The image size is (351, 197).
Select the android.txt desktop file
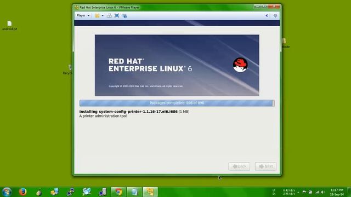(x=9, y=26)
